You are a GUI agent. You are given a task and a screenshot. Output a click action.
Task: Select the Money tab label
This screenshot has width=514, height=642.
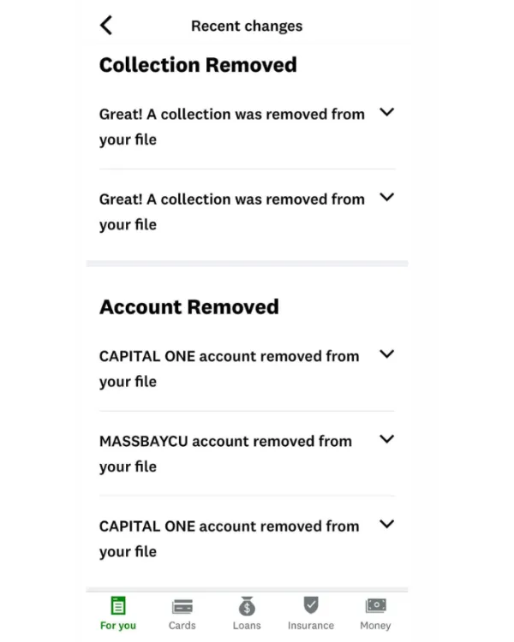(375, 626)
